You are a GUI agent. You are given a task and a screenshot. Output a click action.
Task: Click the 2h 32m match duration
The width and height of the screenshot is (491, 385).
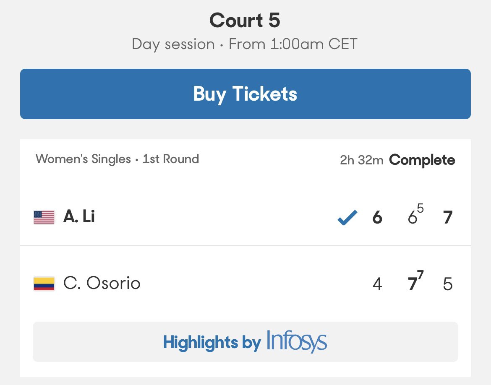pyautogui.click(x=361, y=160)
